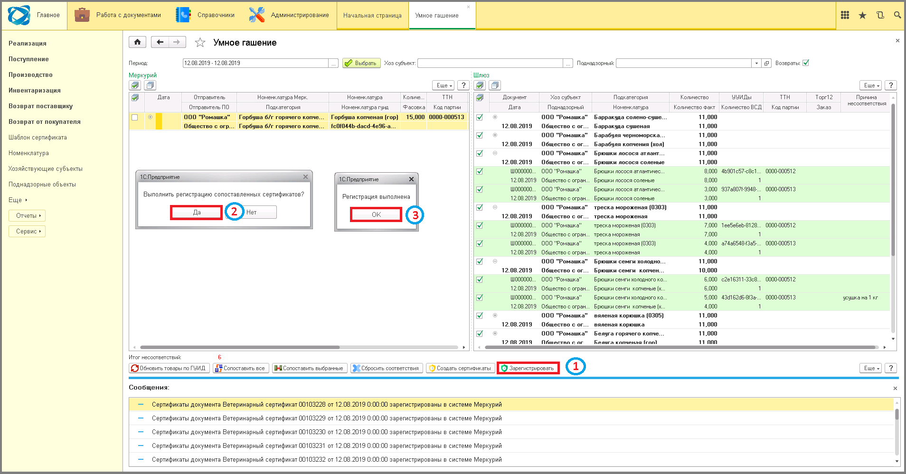Click the Справочники phonebook icon
906x474 pixels.
point(183,15)
